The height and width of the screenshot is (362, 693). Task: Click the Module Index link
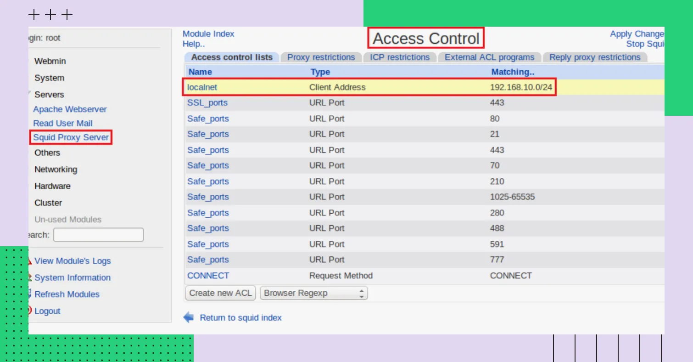pos(208,34)
